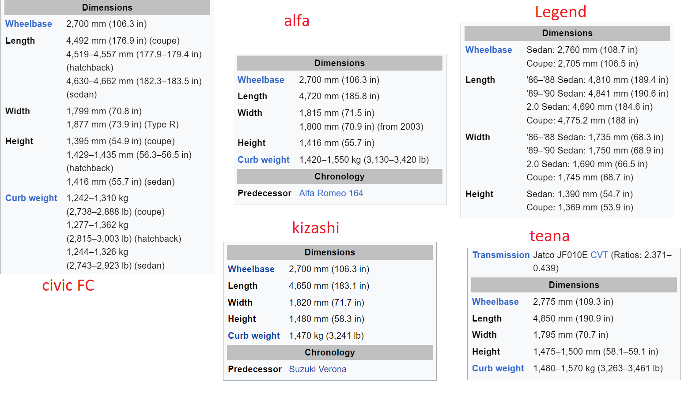The width and height of the screenshot is (688, 404).
Task: Select the red 'Legend' caption
Action: click(561, 12)
